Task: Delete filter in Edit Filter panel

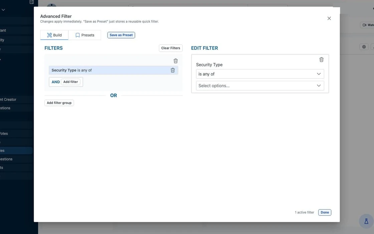Action: point(321,60)
